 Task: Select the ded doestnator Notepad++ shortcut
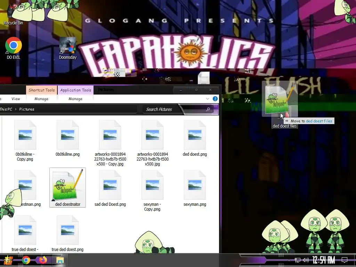[x=67, y=187]
